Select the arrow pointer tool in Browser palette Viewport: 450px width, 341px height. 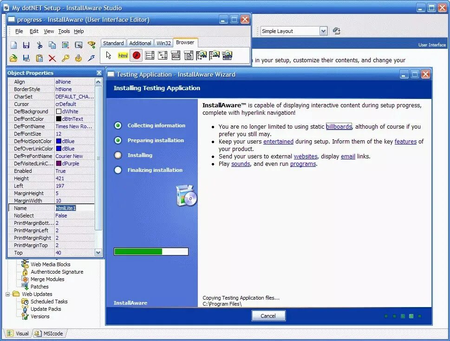(x=109, y=55)
